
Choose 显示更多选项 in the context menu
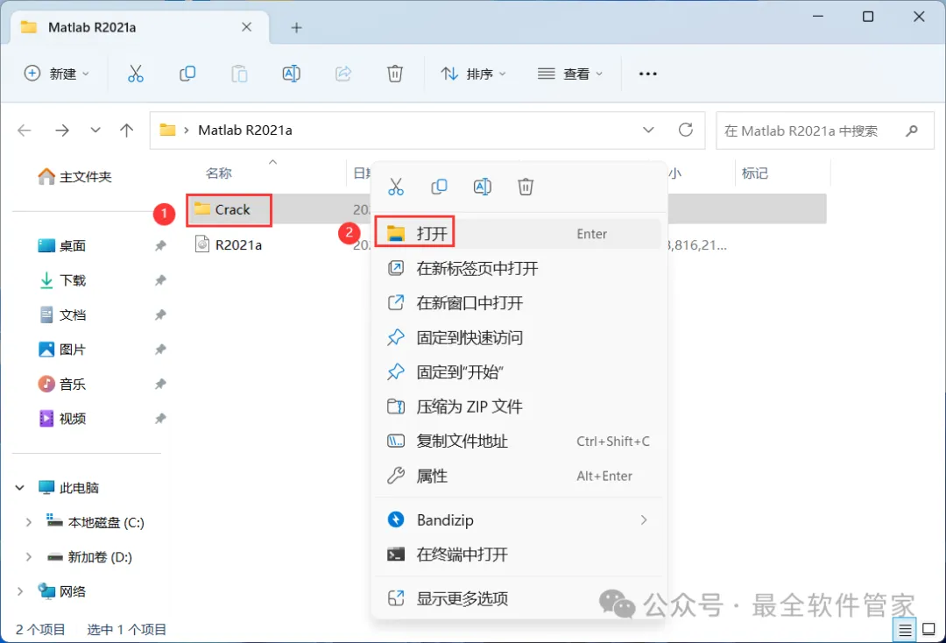[518, 598]
